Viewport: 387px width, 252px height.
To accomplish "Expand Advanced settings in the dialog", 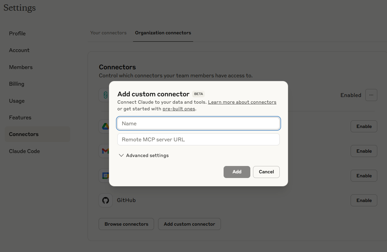I will tap(144, 155).
